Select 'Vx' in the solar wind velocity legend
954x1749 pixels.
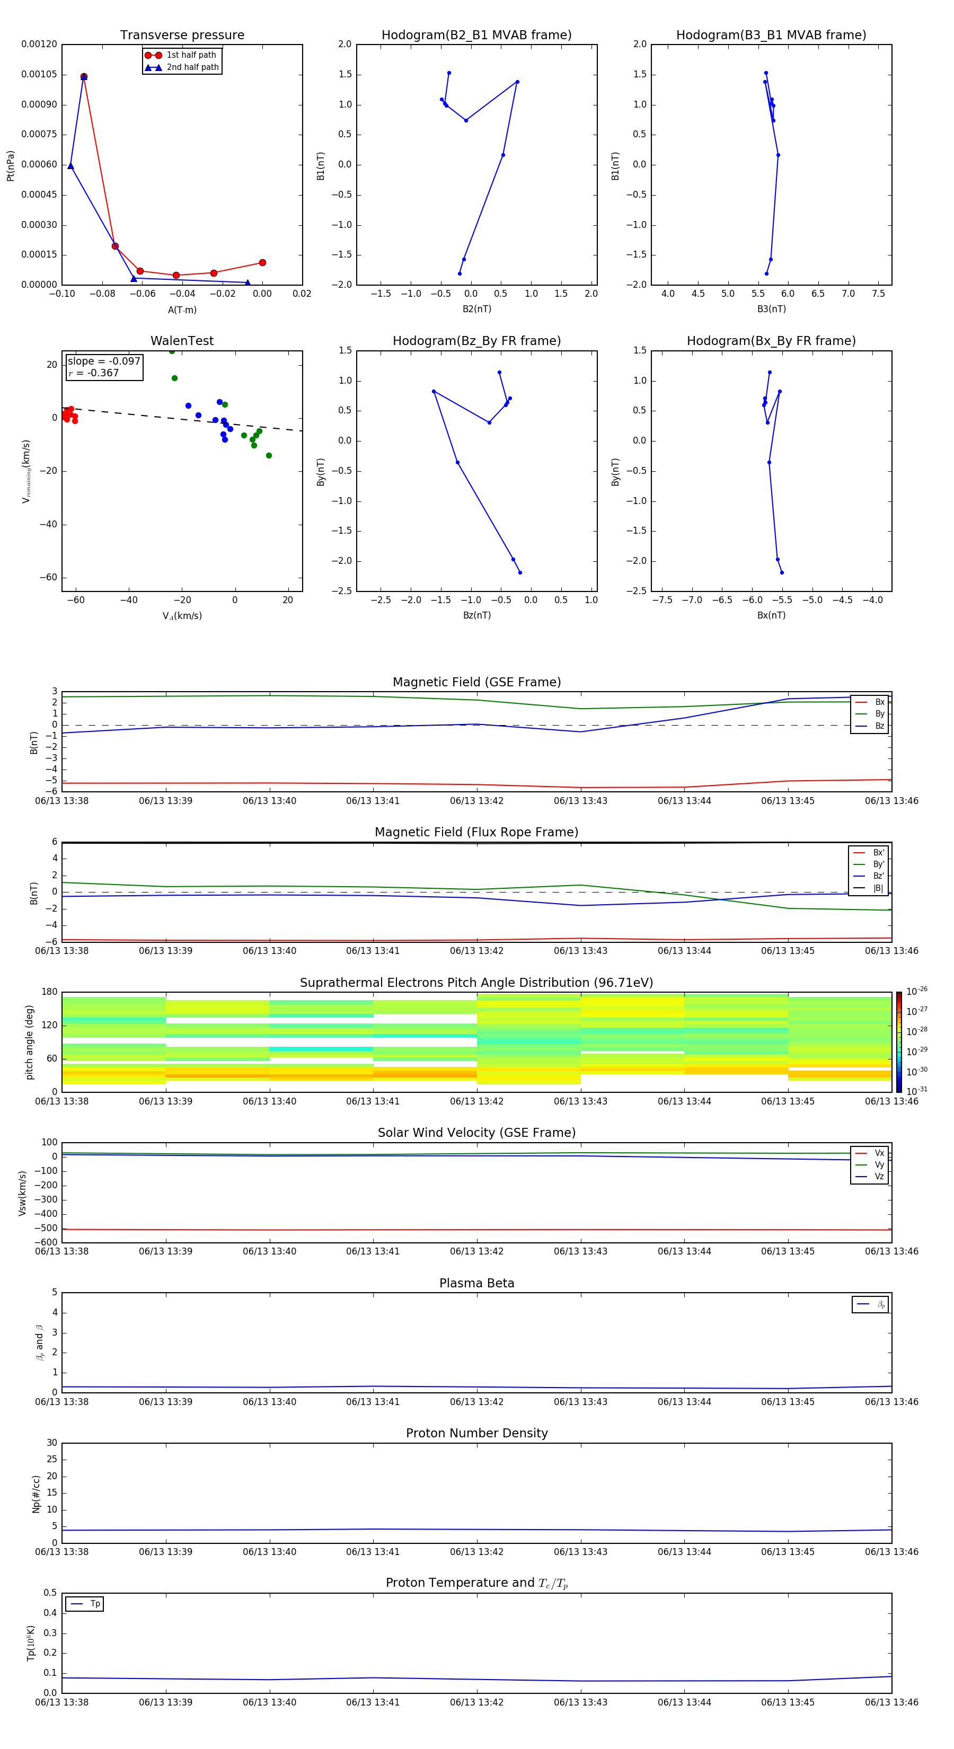tap(870, 1153)
